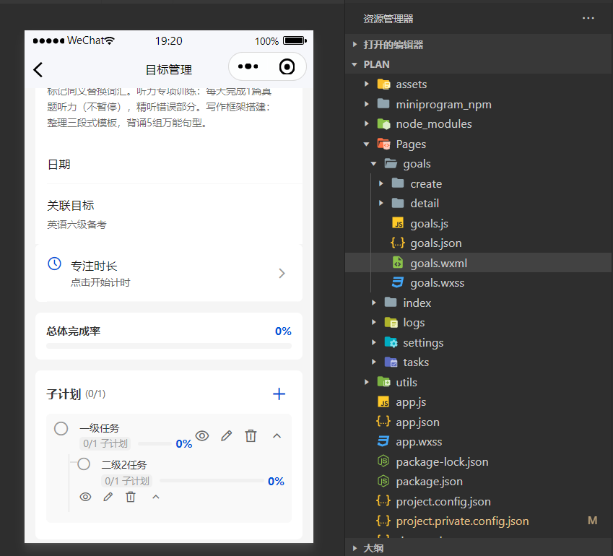The width and height of the screenshot is (613, 556).
Task: Open goals.wxss stylesheet icon
Action: [398, 282]
